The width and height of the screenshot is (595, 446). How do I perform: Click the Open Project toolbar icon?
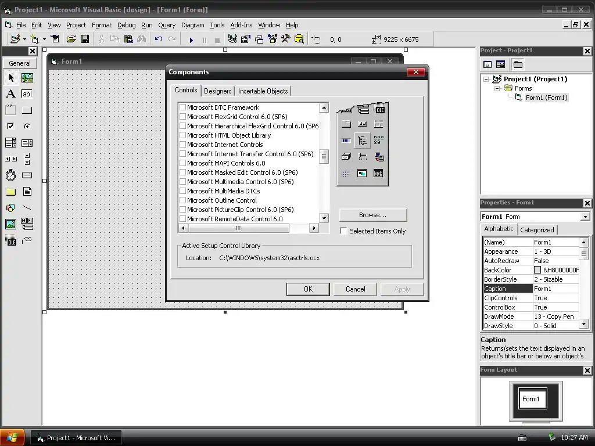pos(71,39)
